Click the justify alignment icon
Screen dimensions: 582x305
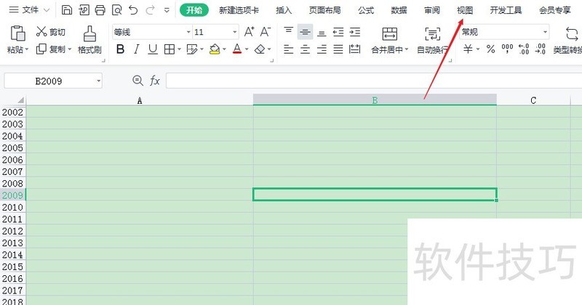click(x=338, y=49)
